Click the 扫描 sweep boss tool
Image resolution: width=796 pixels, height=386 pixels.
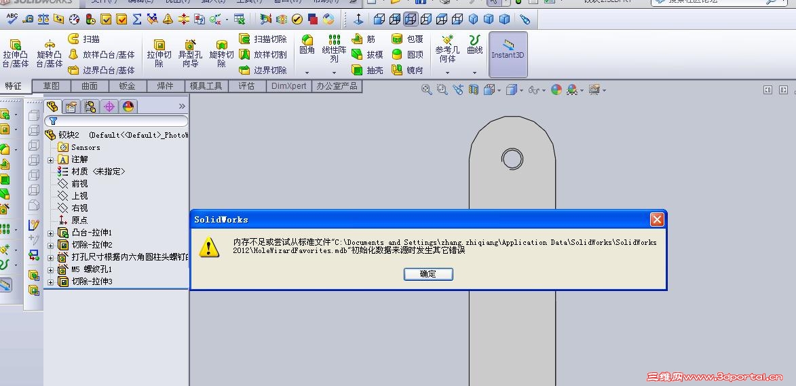click(84, 39)
